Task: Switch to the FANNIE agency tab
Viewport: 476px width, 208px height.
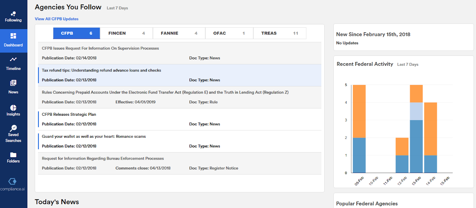Action: (x=179, y=33)
